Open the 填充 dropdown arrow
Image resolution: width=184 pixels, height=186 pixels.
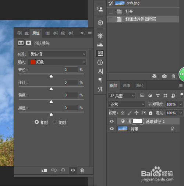pos(181,113)
